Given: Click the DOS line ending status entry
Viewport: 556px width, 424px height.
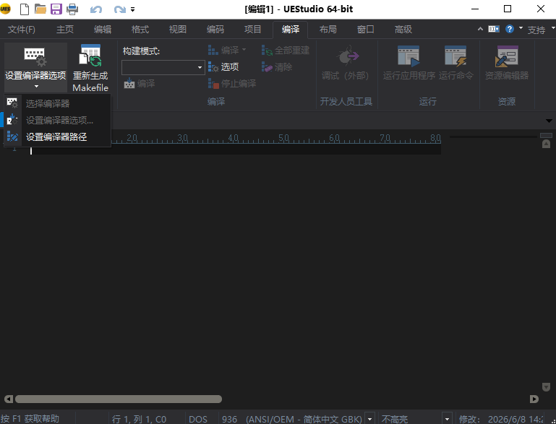Looking at the screenshot, I should [x=198, y=420].
